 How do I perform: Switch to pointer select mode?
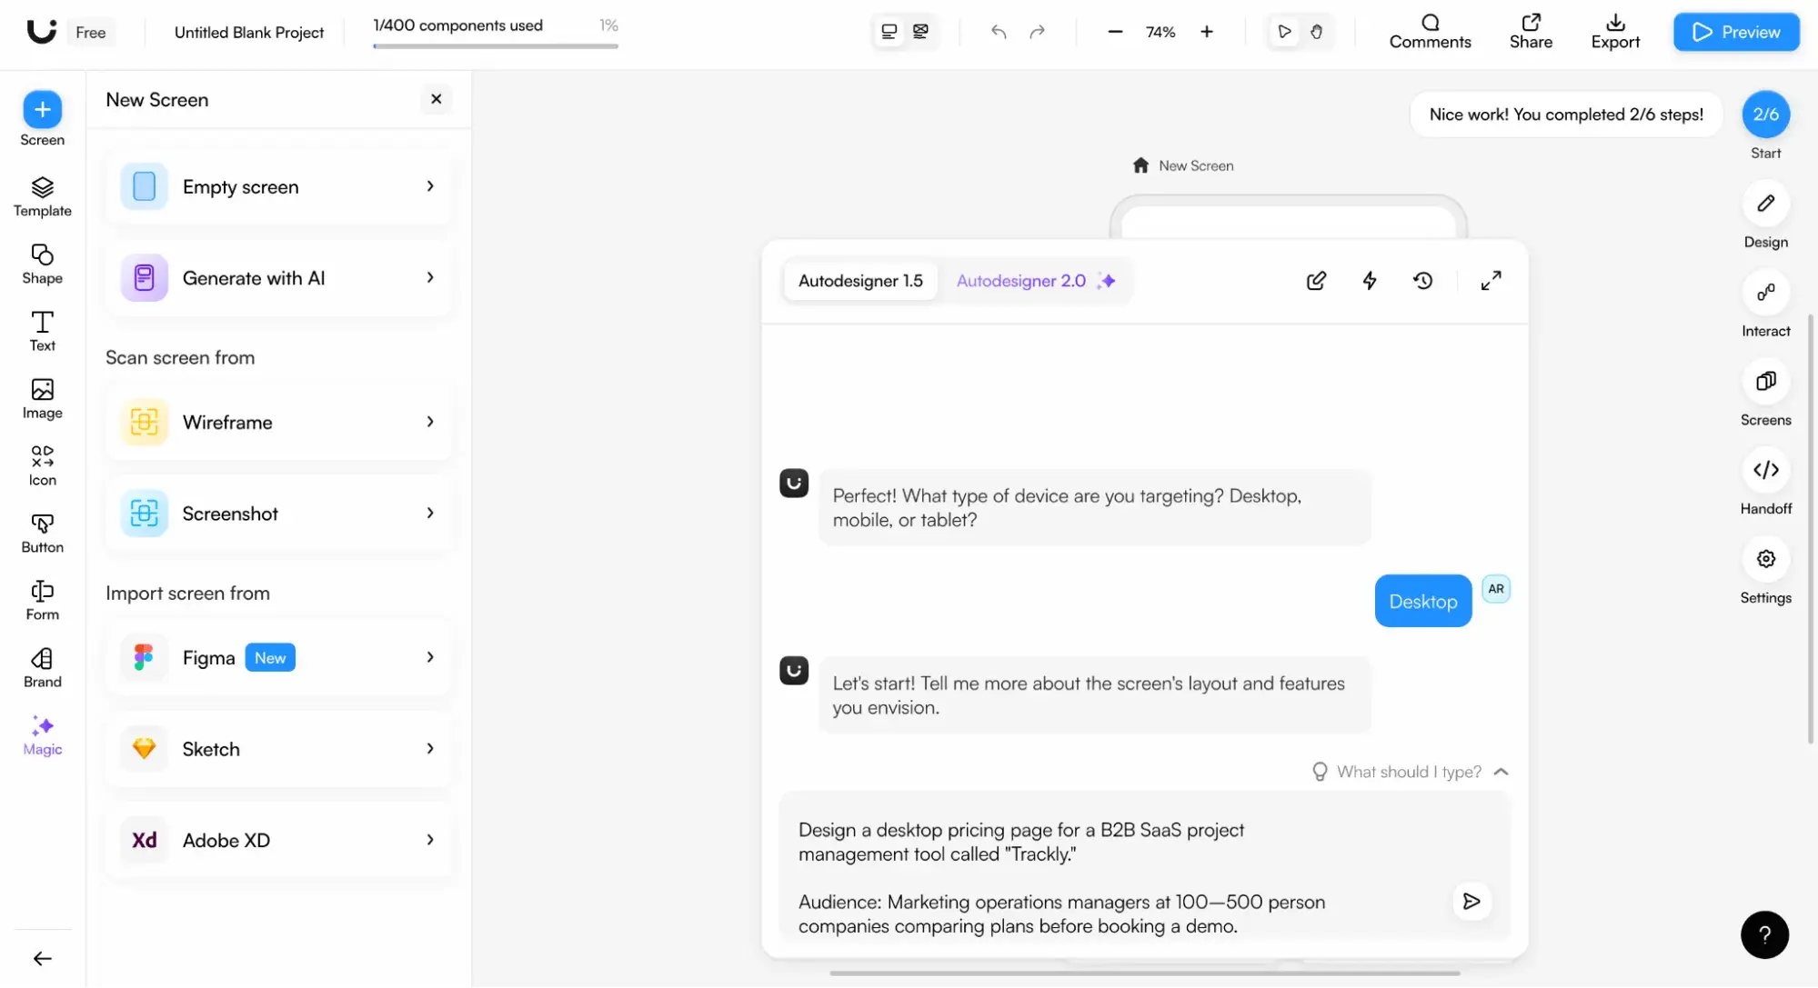click(x=1284, y=32)
